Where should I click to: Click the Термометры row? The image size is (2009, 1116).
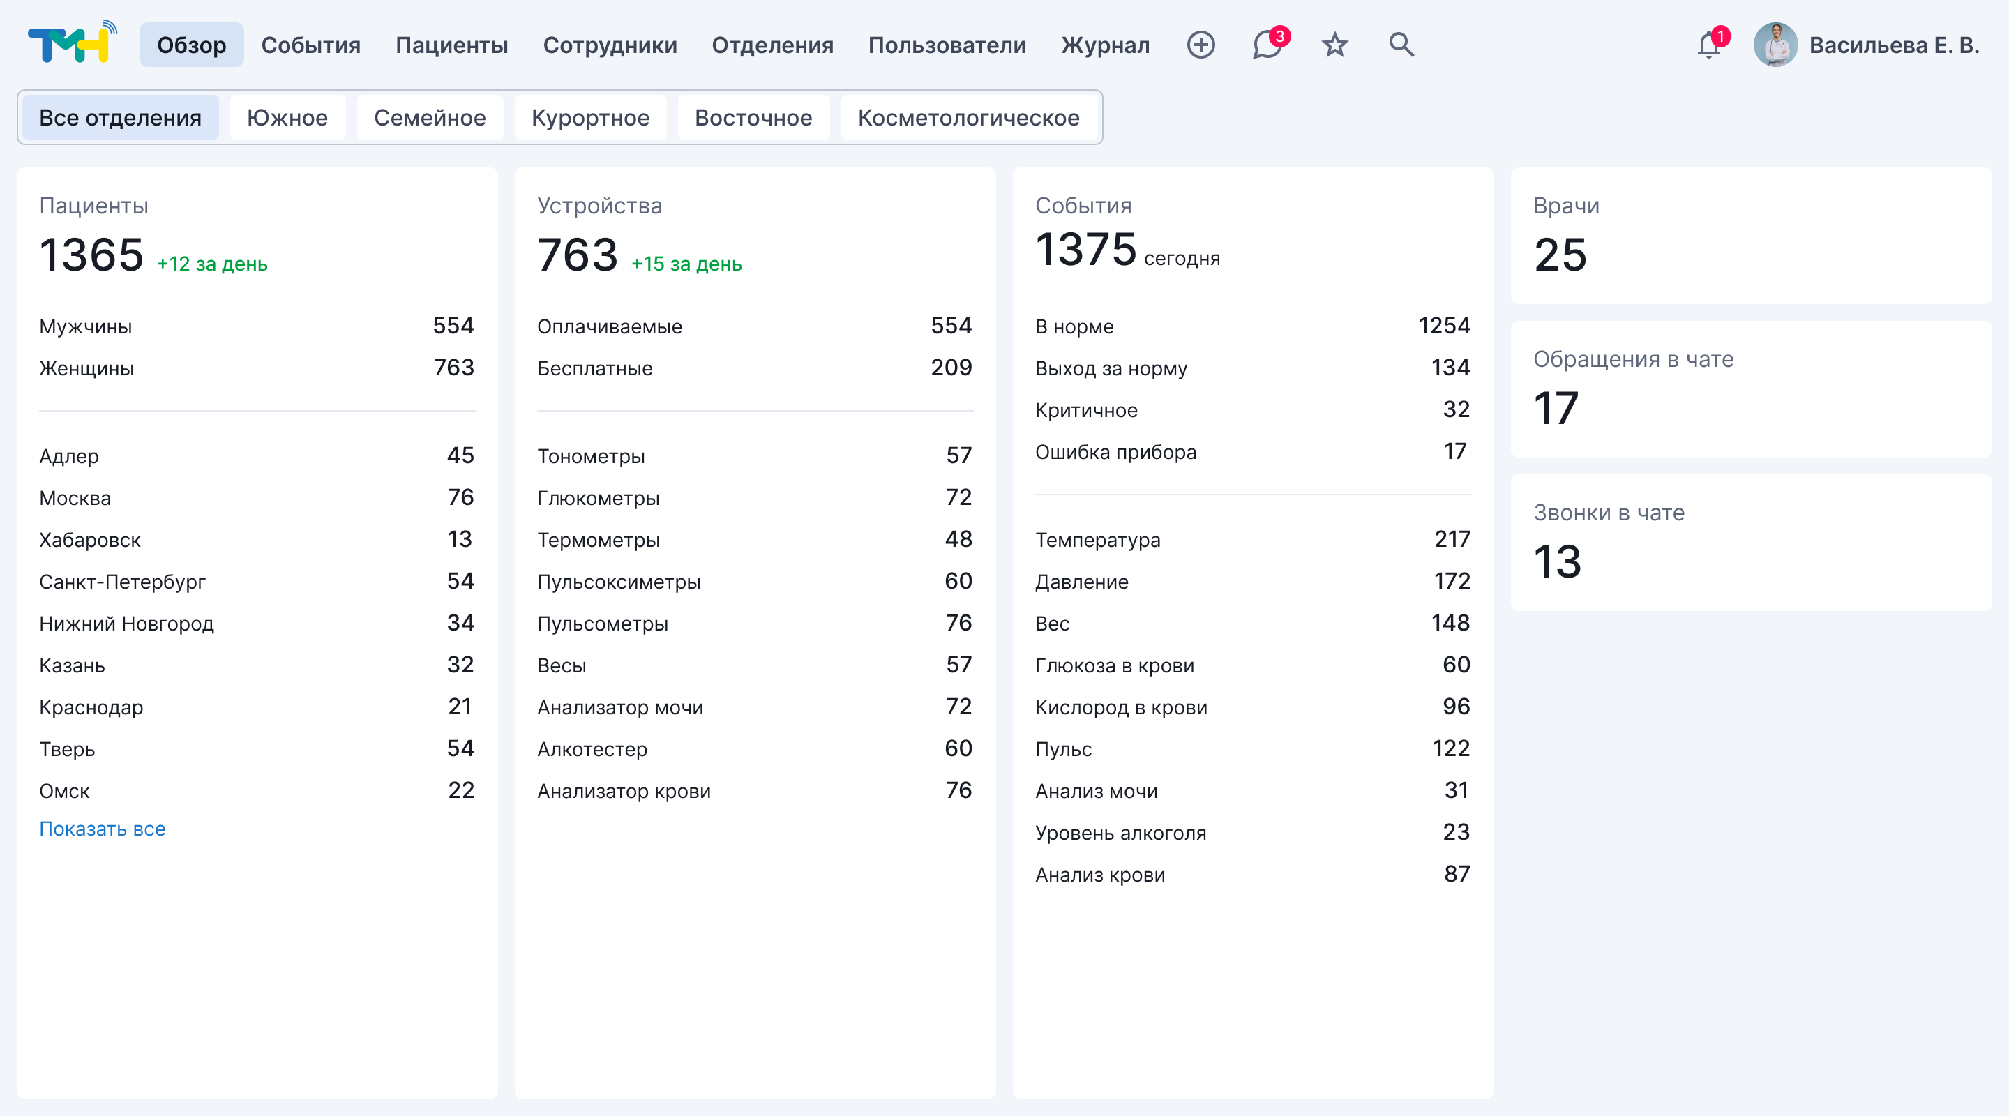[755, 540]
